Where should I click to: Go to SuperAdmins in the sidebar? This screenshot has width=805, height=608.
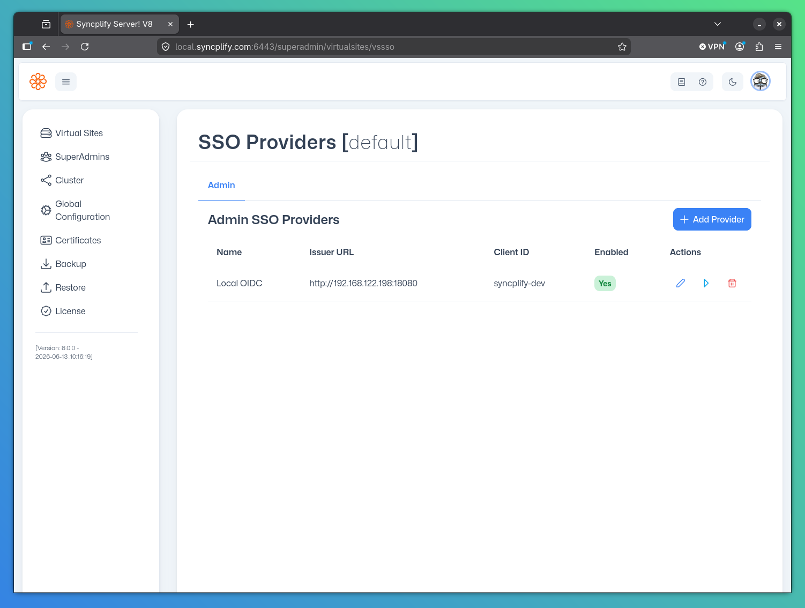click(x=82, y=157)
